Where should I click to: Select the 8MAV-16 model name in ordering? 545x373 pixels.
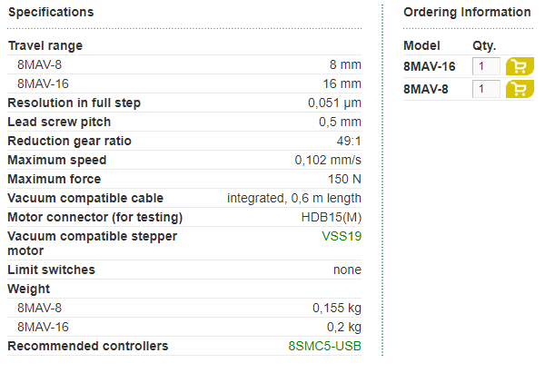430,66
